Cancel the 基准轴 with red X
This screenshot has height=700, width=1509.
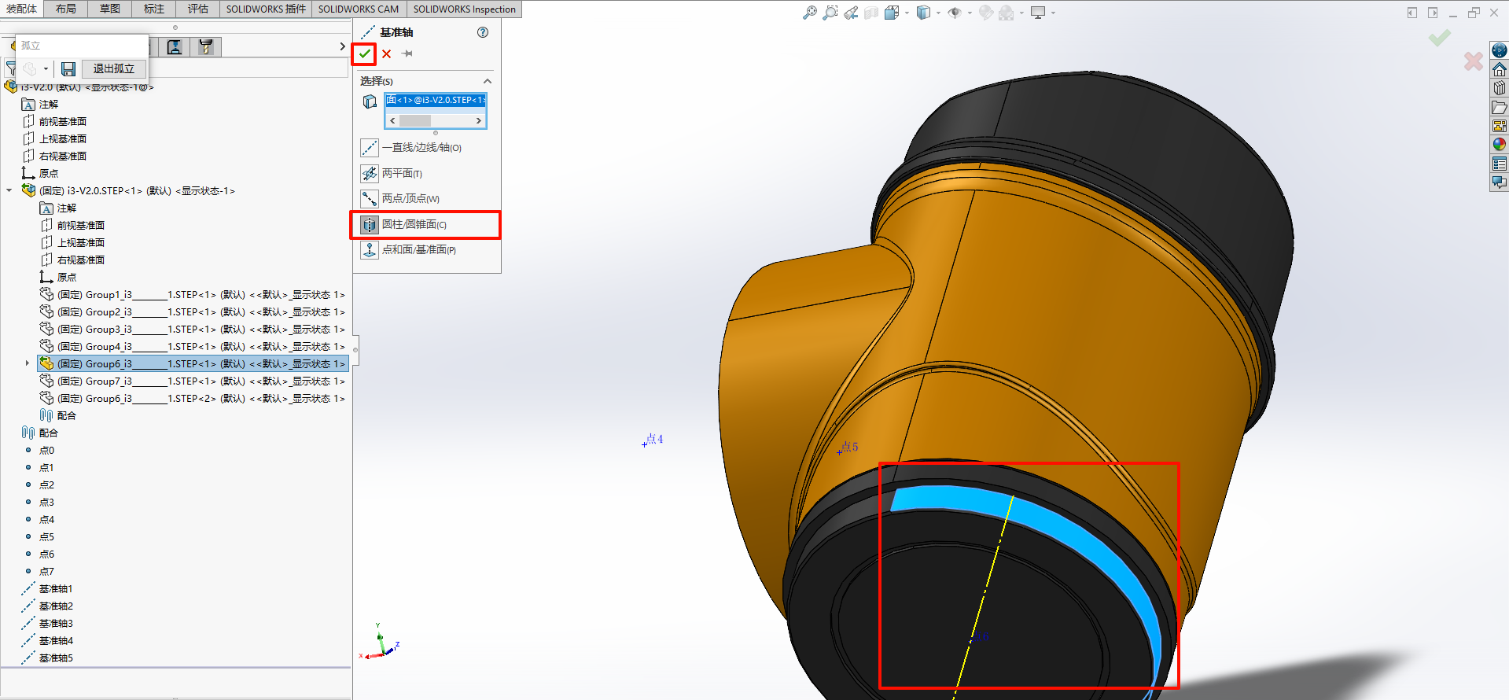click(x=387, y=53)
